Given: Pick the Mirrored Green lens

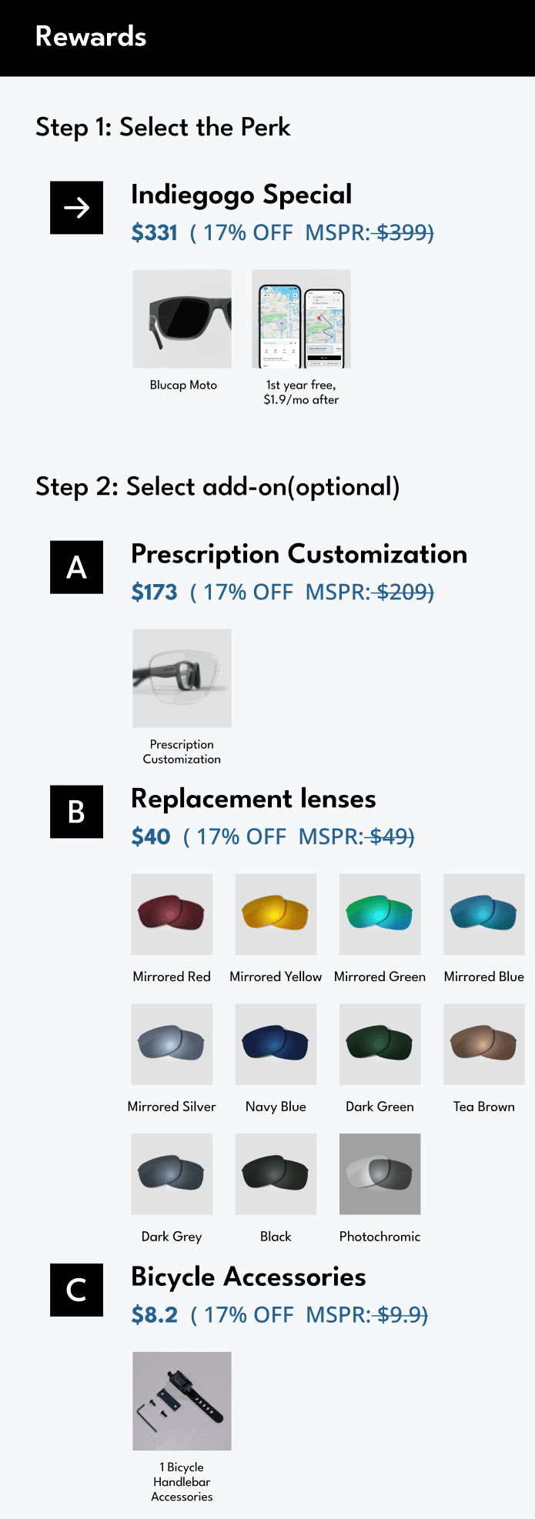Looking at the screenshot, I should (x=380, y=914).
